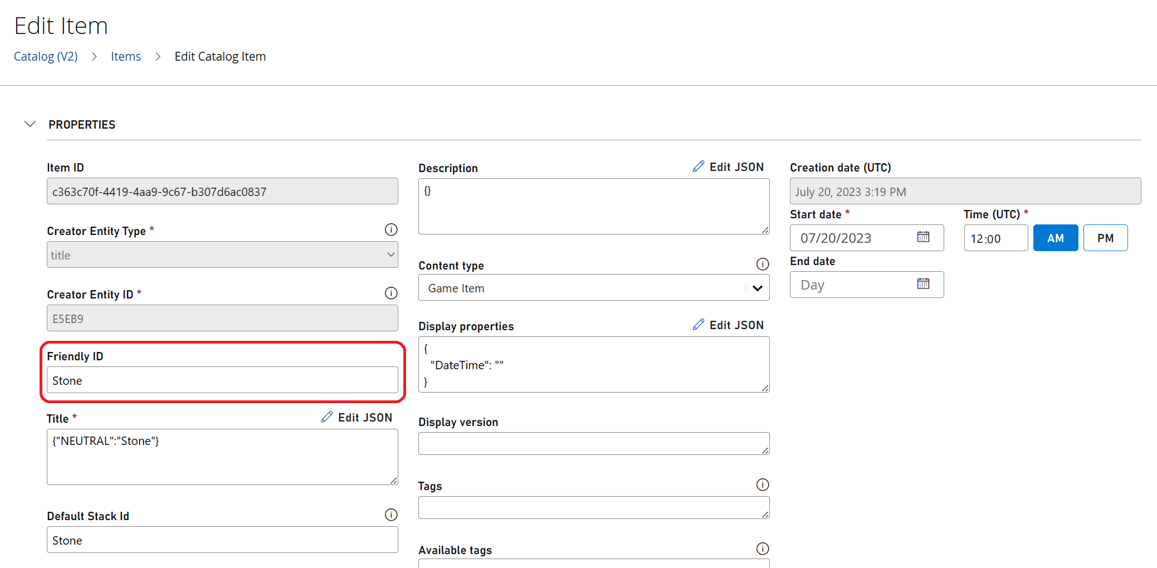Screen dimensions: 1157x568
Task: Open the Start date calendar picker
Action: pyautogui.click(x=923, y=237)
